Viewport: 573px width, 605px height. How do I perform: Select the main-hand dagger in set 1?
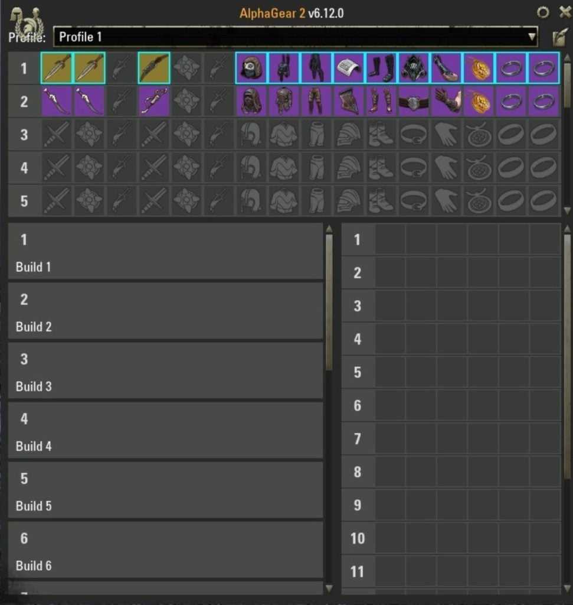click(x=57, y=68)
